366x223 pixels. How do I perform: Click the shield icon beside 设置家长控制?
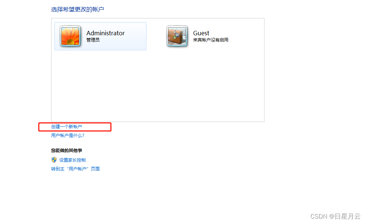click(x=54, y=160)
